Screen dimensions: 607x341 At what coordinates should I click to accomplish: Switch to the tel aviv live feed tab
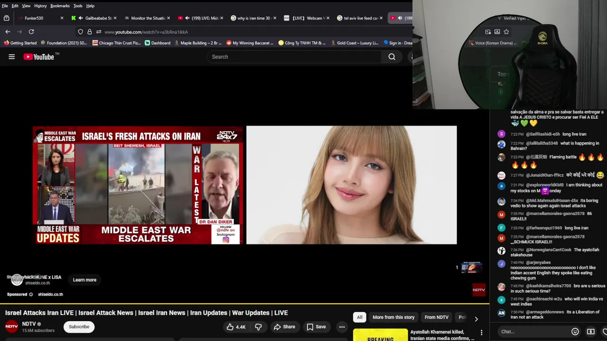tap(360, 18)
